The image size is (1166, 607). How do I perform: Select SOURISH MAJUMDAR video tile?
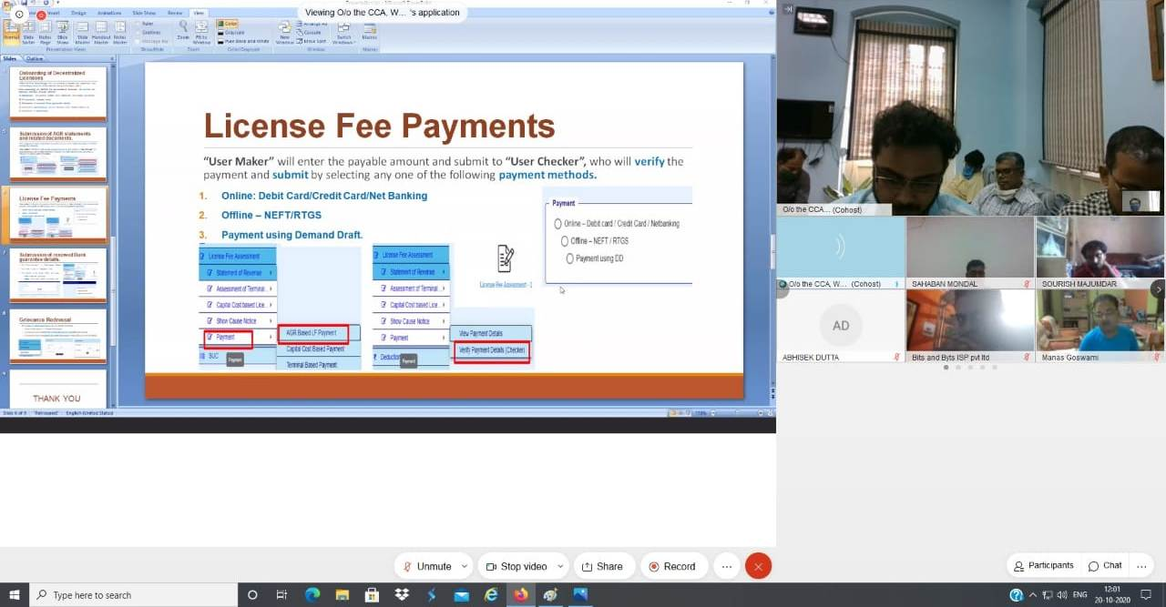click(1100, 253)
